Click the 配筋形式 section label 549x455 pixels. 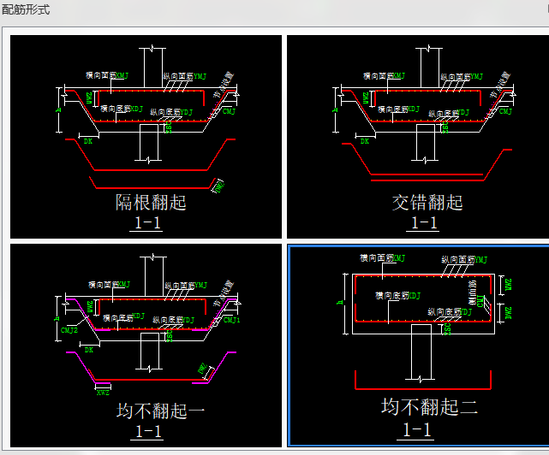[26, 9]
